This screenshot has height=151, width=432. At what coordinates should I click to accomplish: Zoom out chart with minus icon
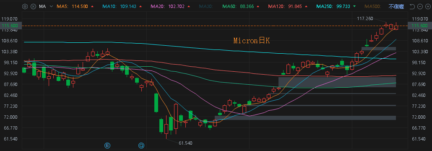(420, 7)
